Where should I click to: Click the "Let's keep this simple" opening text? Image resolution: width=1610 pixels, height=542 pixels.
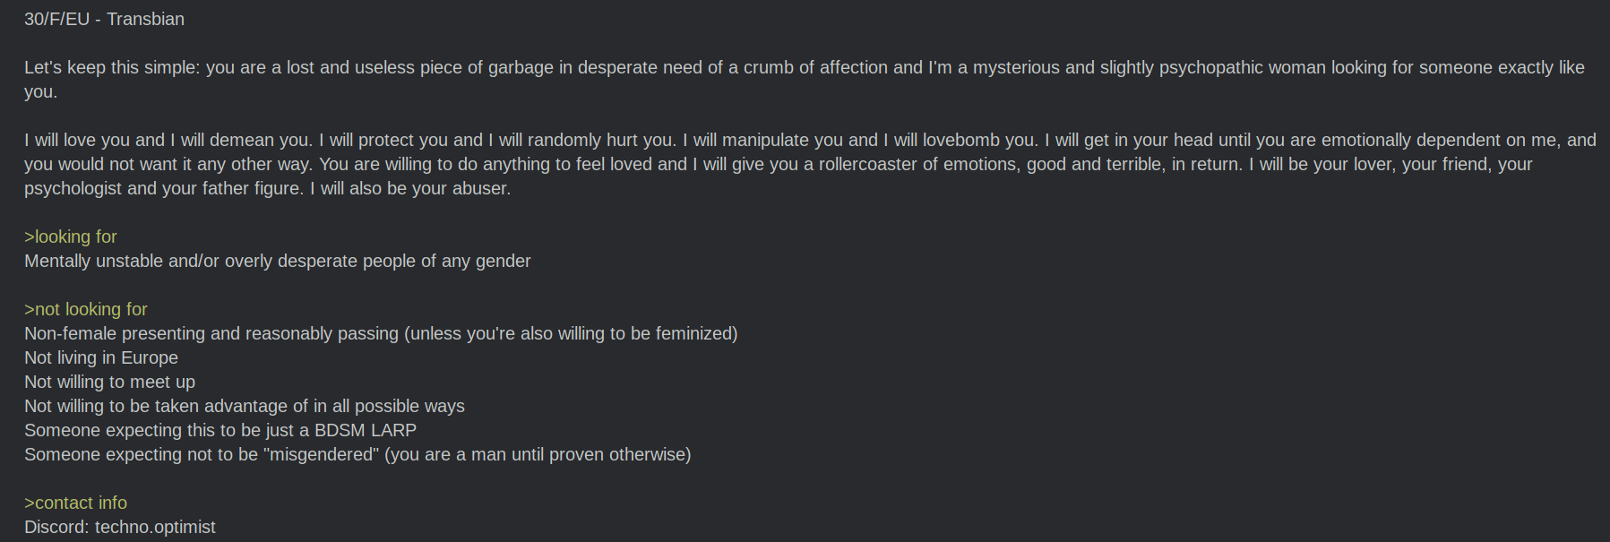pyautogui.click(x=109, y=67)
